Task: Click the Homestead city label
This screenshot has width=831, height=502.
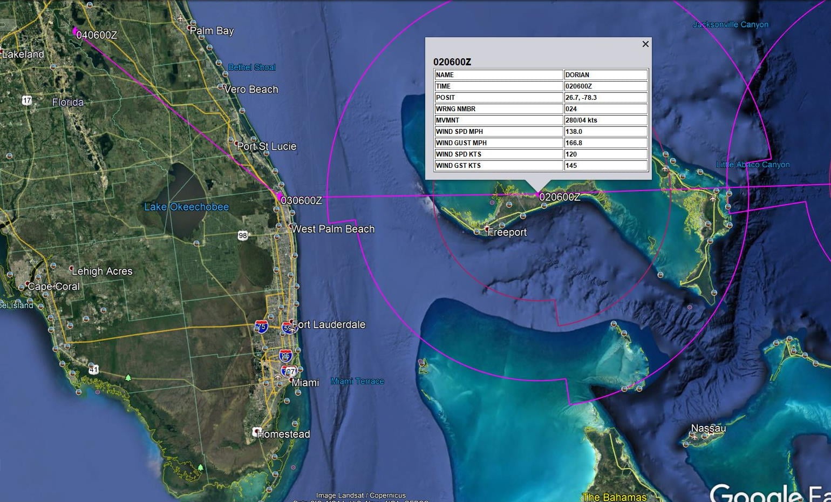Action: click(283, 434)
